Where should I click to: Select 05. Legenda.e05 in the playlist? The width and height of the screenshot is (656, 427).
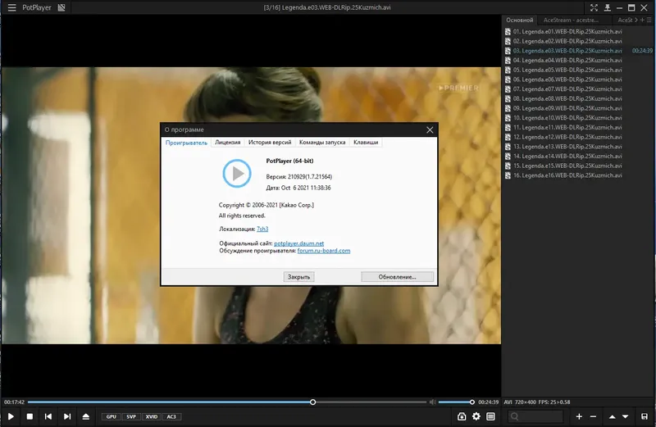tap(567, 70)
